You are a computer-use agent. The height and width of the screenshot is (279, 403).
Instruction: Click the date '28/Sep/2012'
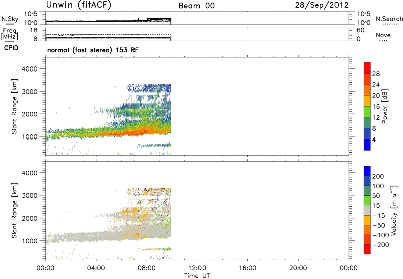coord(322,5)
